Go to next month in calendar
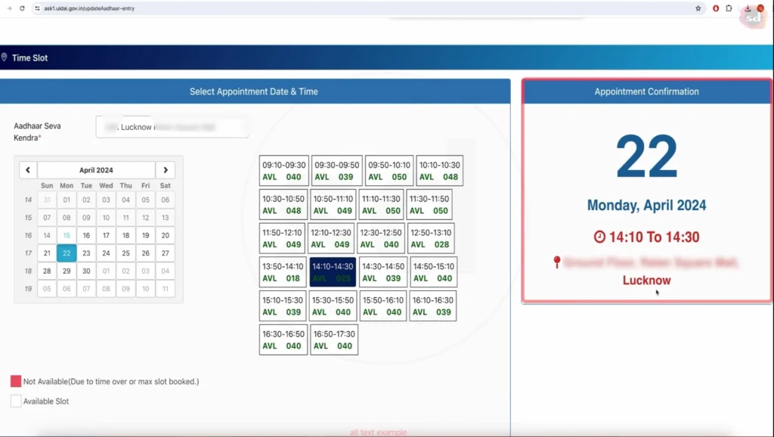Image resolution: width=774 pixels, height=437 pixels. click(166, 170)
